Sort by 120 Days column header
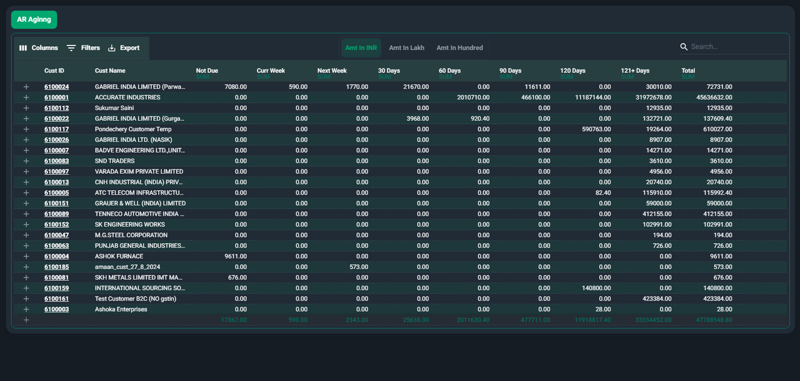Screen dimensions: 800x381 click(x=572, y=70)
